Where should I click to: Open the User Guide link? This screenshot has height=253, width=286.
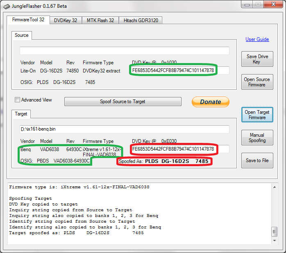click(257, 39)
